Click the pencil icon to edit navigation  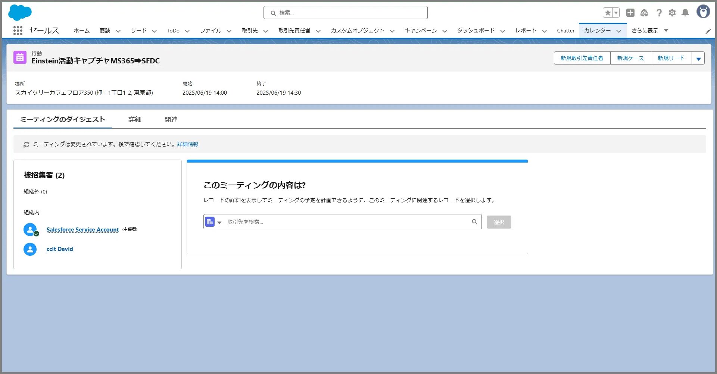pyautogui.click(x=708, y=31)
